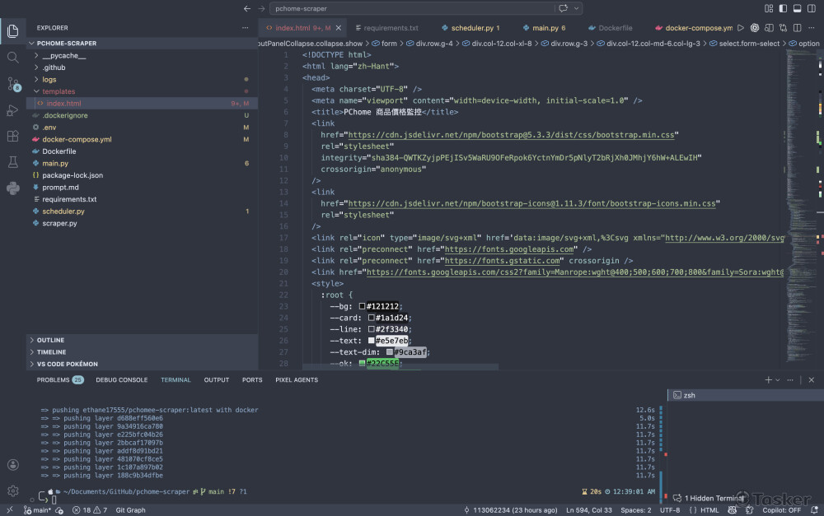Screen dimensions: 824x516
Task: Open the Python panel in activity bar
Action: [12, 188]
